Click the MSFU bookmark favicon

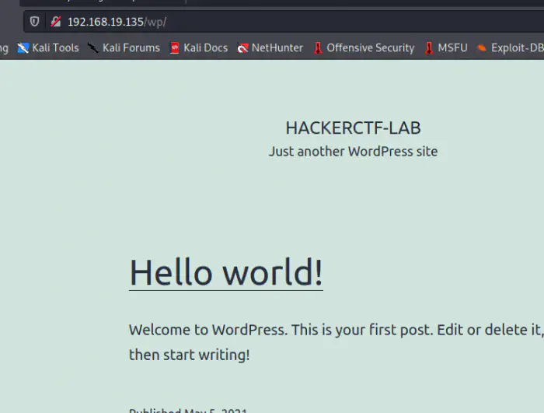428,48
